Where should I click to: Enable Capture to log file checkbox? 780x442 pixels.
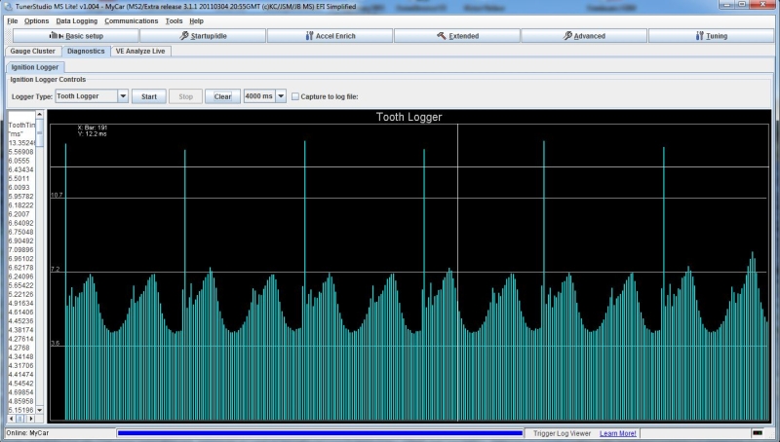point(295,96)
